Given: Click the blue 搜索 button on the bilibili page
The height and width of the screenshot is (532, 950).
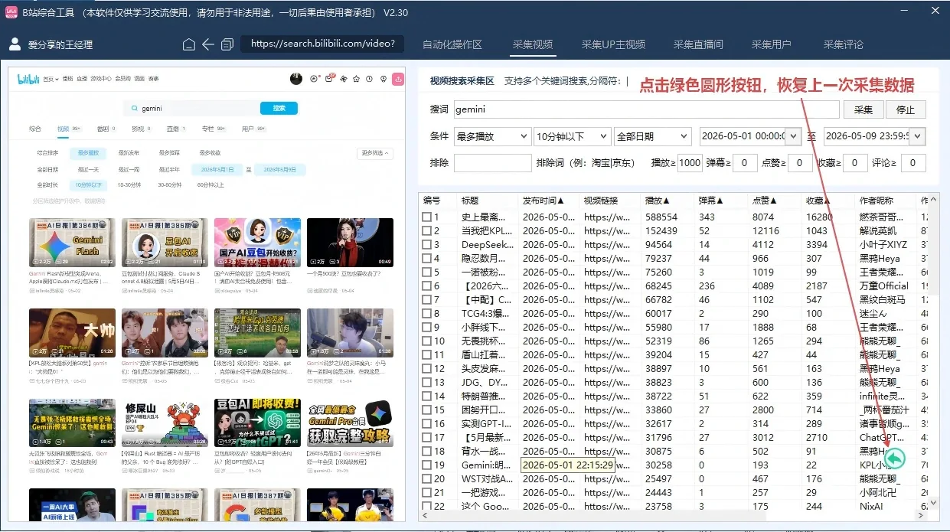Looking at the screenshot, I should click(x=279, y=108).
